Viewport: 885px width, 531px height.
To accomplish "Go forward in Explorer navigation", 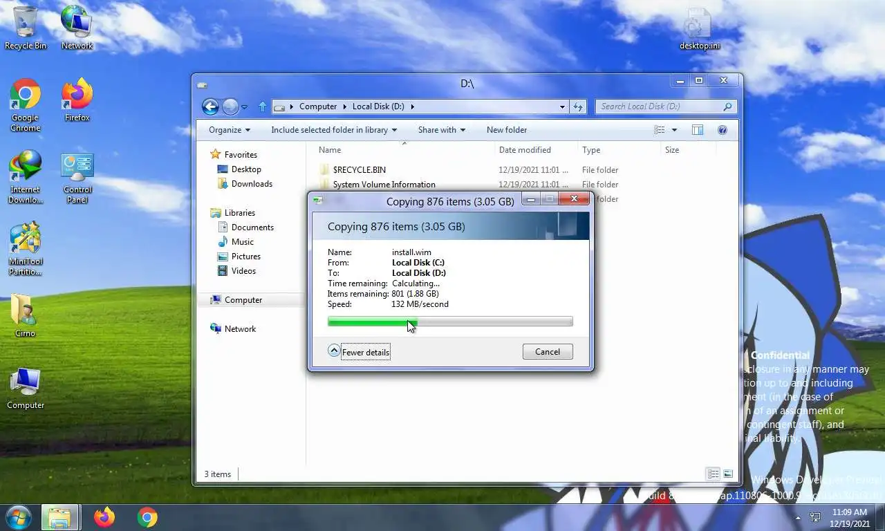I will [230, 106].
